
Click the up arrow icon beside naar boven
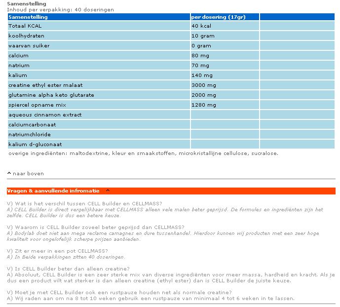(x=9, y=173)
